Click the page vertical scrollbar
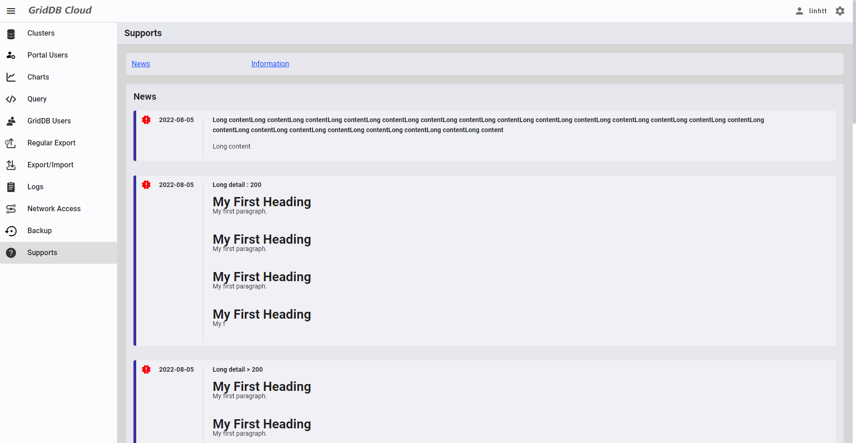Screen dimensions: 856x443 [x=854, y=62]
